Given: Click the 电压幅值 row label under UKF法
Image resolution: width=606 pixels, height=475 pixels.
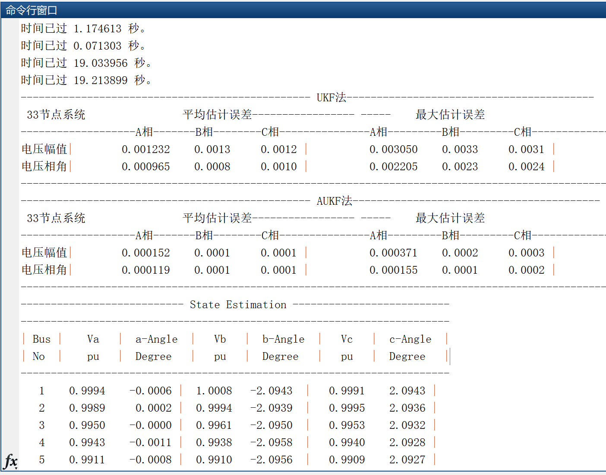Looking at the screenshot, I should coord(44,149).
